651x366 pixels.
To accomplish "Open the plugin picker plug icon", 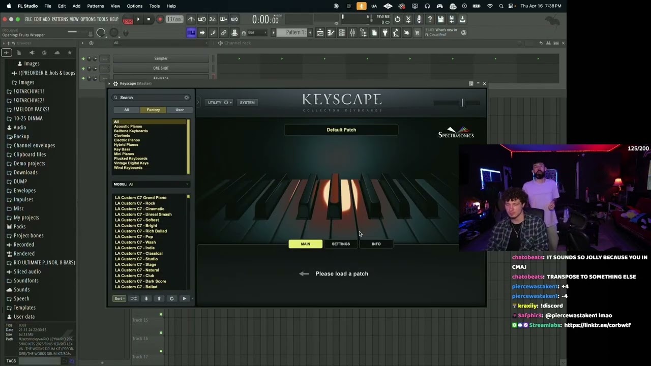I will (x=385, y=33).
